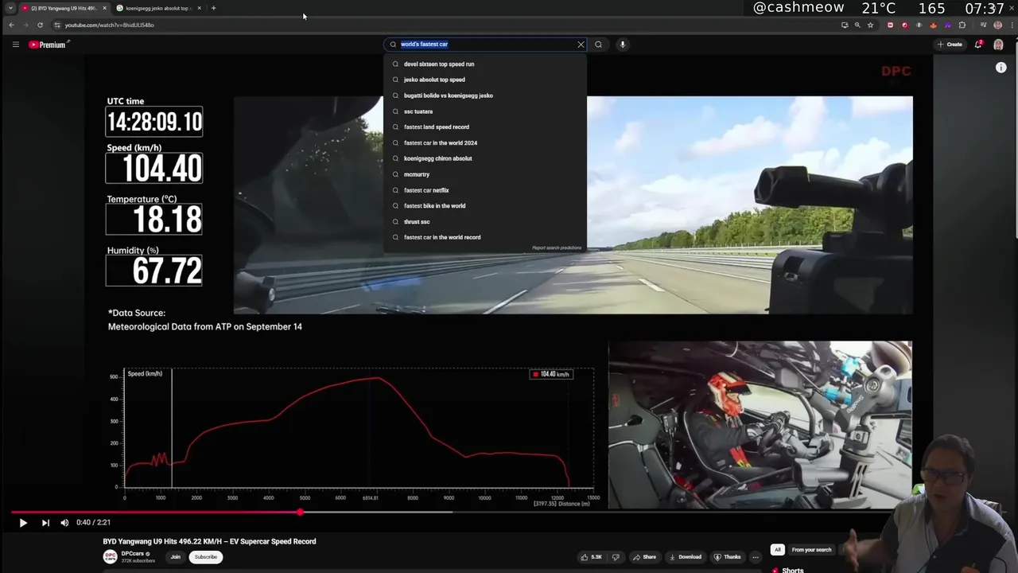The height and width of the screenshot is (573, 1018).
Task: Like the video with 5.3K likes
Action: 592,557
